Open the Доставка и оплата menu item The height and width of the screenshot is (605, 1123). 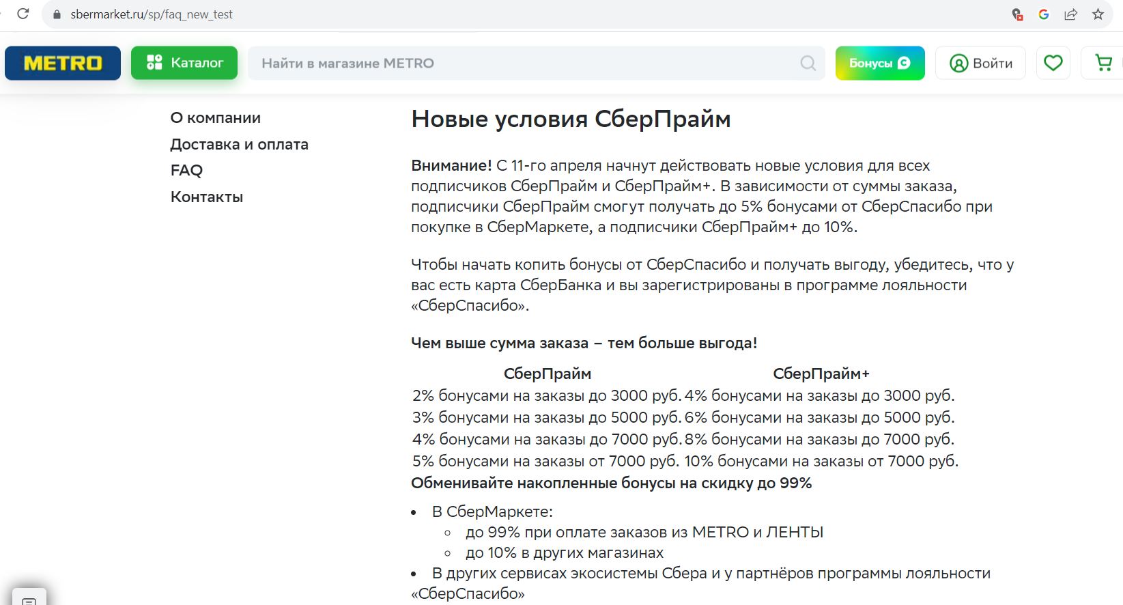240,144
